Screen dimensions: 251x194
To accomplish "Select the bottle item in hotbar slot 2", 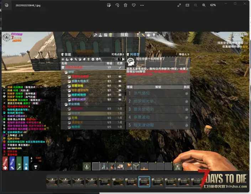I will (x=104, y=166).
